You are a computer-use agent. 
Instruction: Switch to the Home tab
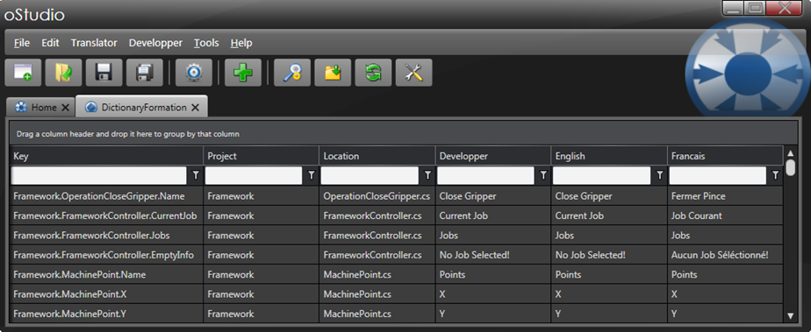40,108
